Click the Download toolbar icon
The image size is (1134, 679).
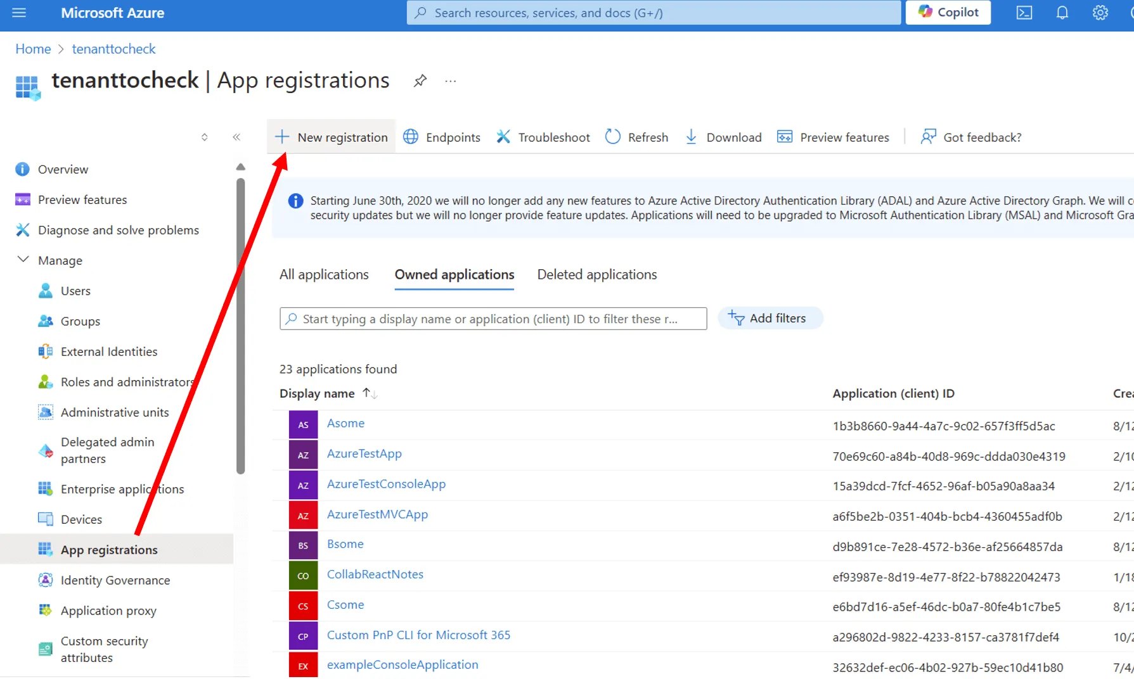(x=723, y=137)
